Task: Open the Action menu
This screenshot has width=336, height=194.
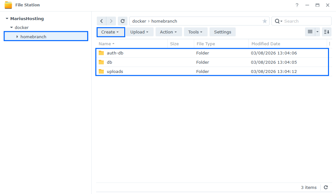Action: 169,32
